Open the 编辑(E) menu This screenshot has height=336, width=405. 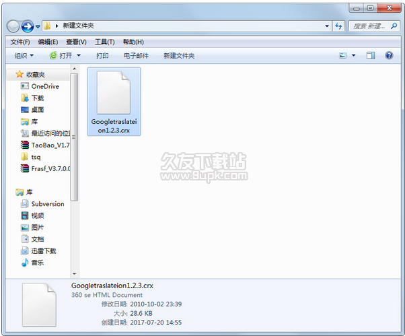coord(48,42)
